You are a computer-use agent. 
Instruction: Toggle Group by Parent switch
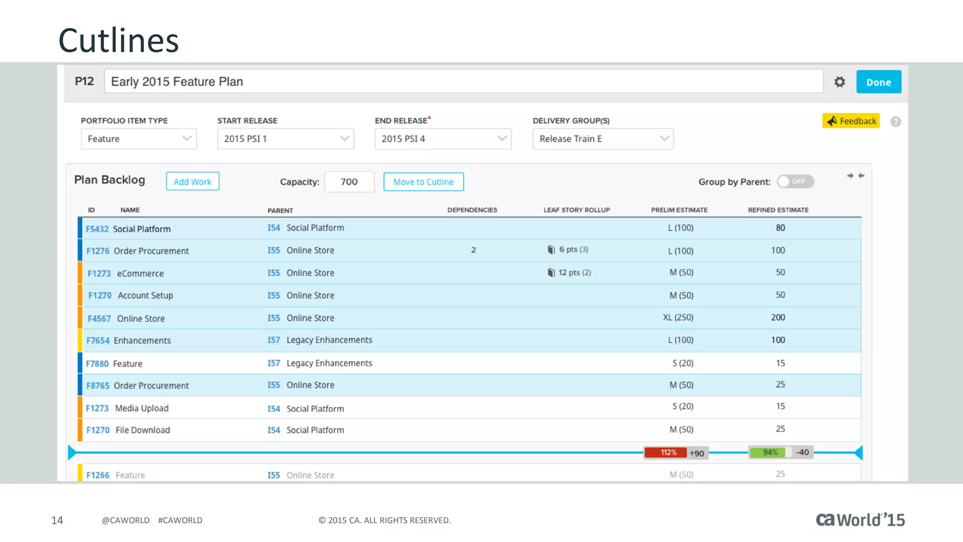tap(795, 182)
